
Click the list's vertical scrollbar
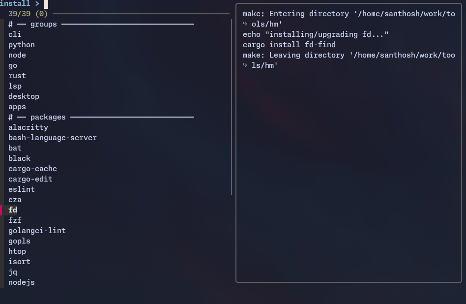(x=232, y=107)
